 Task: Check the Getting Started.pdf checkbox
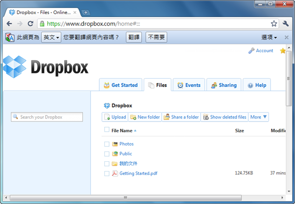[x=107, y=174]
